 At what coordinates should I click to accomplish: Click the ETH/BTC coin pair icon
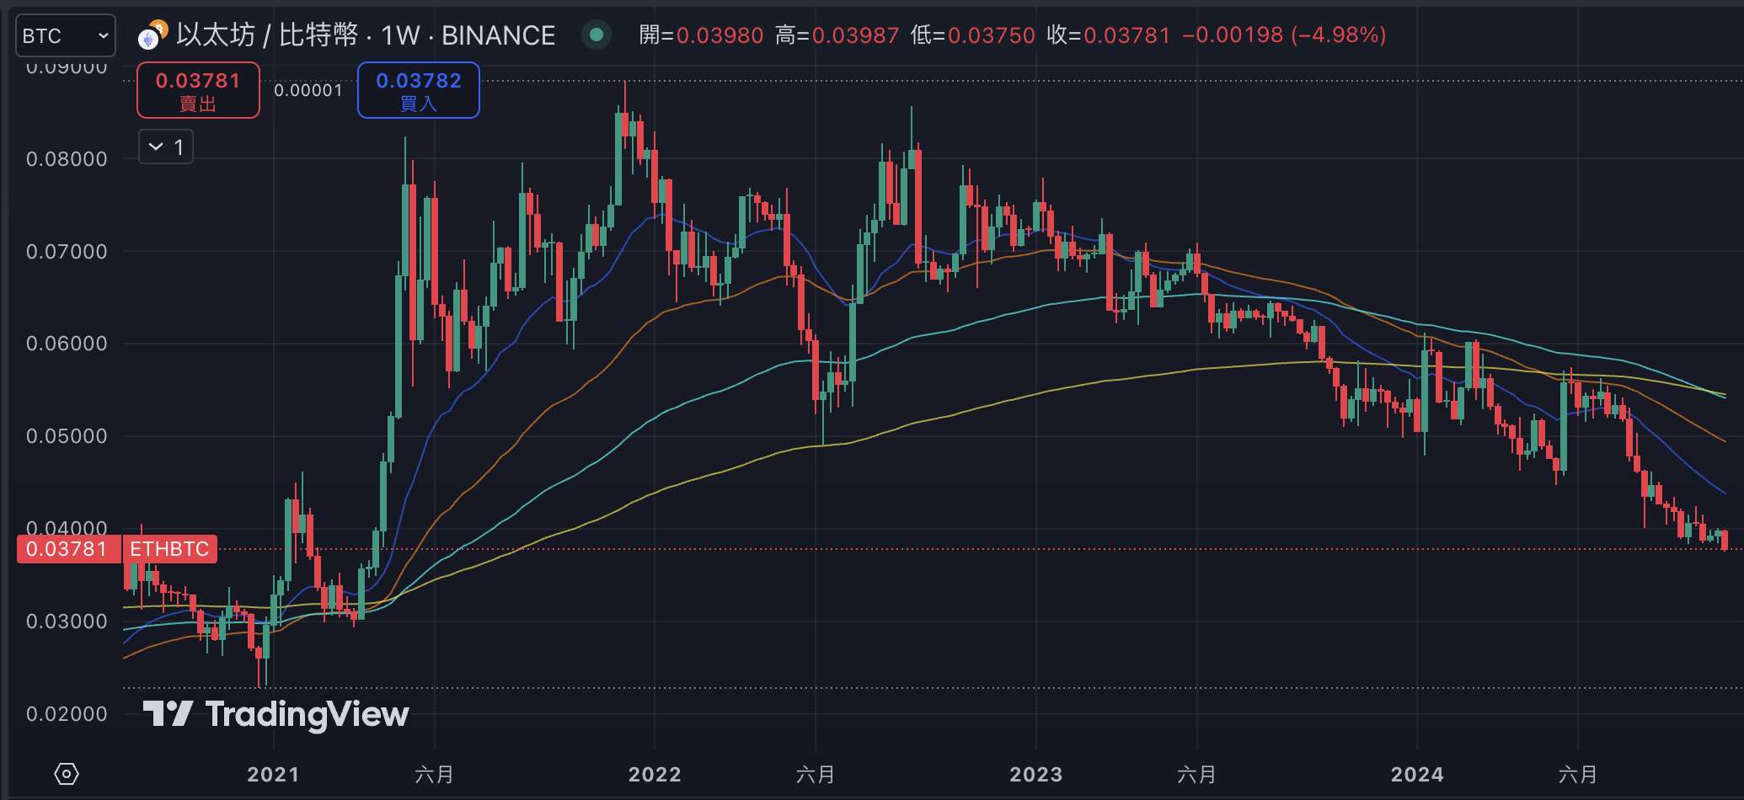[152, 35]
